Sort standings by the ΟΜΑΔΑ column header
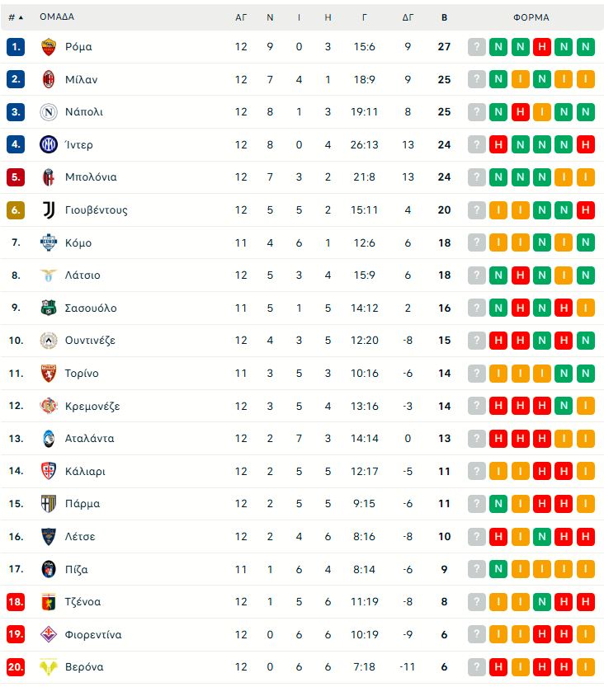604x687 pixels. point(57,16)
